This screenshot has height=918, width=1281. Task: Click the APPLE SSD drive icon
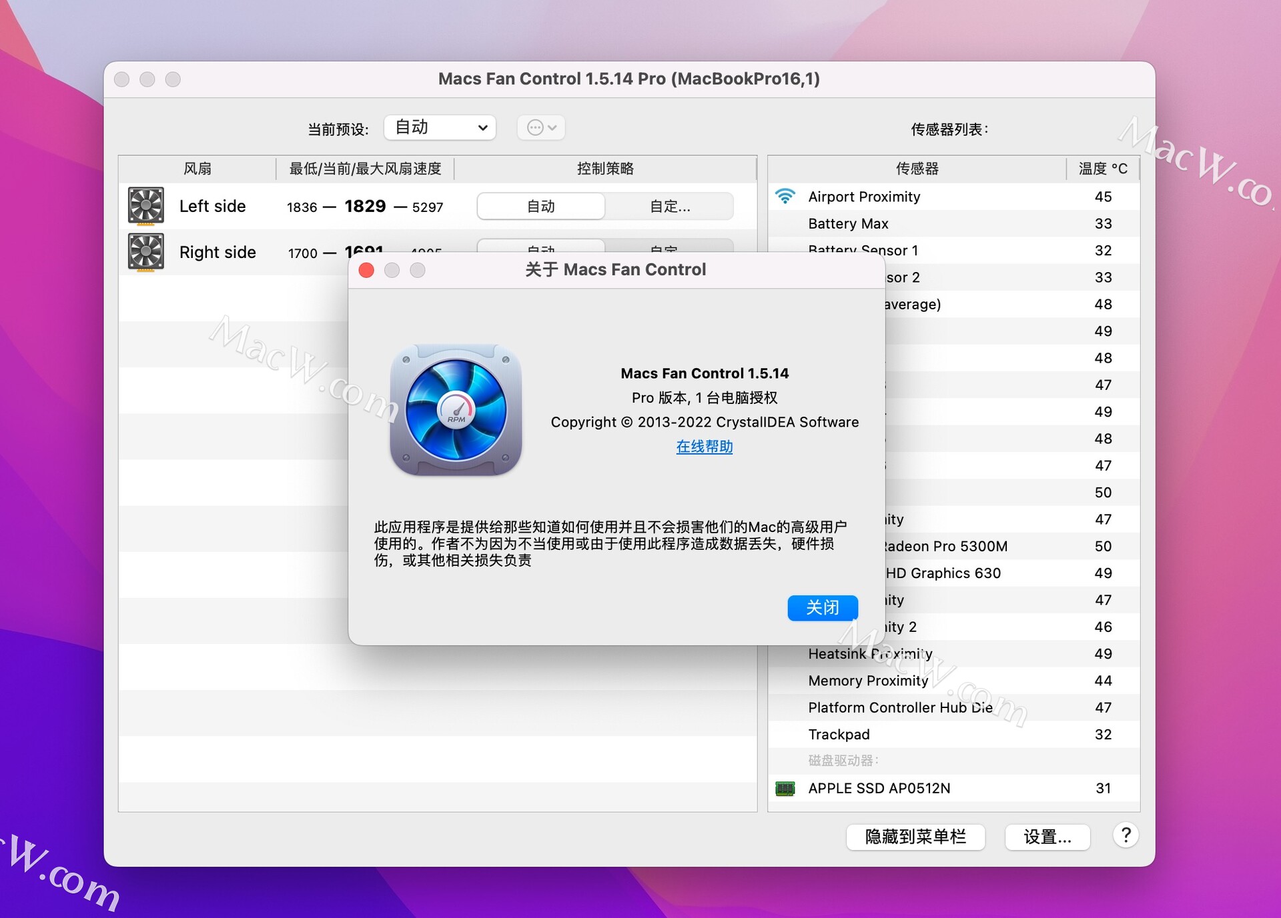click(785, 788)
